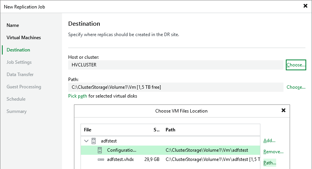
Task: Open the Job Settings step
Action: [19, 62]
